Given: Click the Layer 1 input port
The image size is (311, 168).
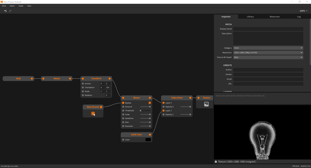Looking at the screenshot, I should [x=164, y=110].
